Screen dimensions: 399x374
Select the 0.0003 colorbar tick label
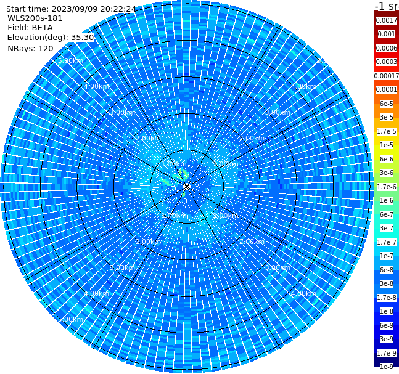tap(387, 62)
